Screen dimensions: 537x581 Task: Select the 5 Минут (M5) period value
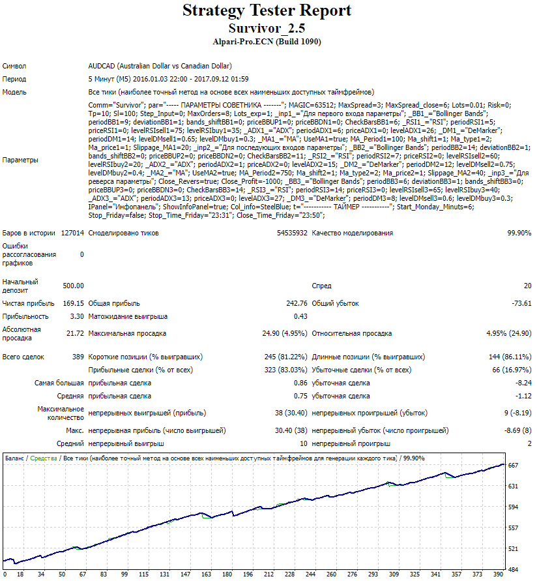[168, 79]
